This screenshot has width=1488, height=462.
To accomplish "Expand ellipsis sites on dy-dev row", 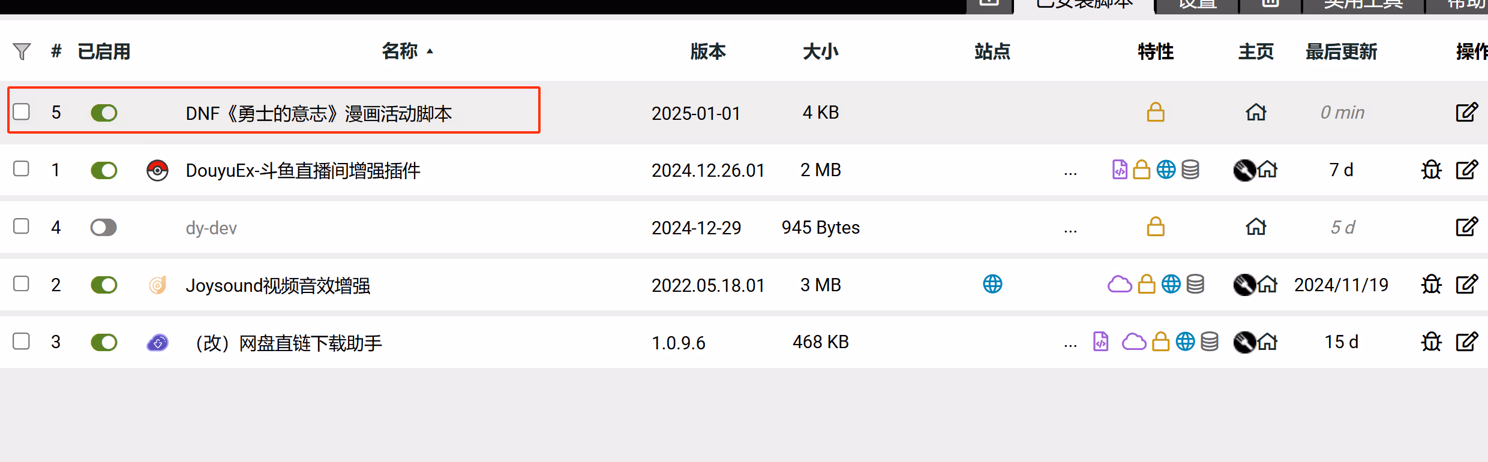I will tap(1070, 230).
